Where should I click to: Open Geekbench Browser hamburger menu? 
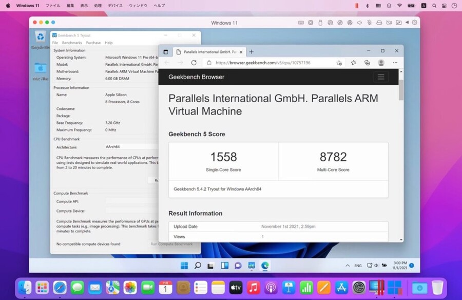[381, 77]
